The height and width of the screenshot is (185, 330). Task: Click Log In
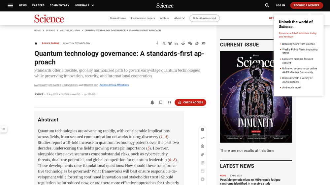point(280,6)
